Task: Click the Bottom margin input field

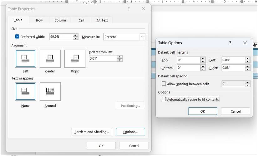Action: (189, 68)
